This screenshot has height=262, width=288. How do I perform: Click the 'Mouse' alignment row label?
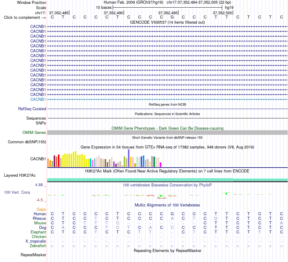click(x=40, y=223)
